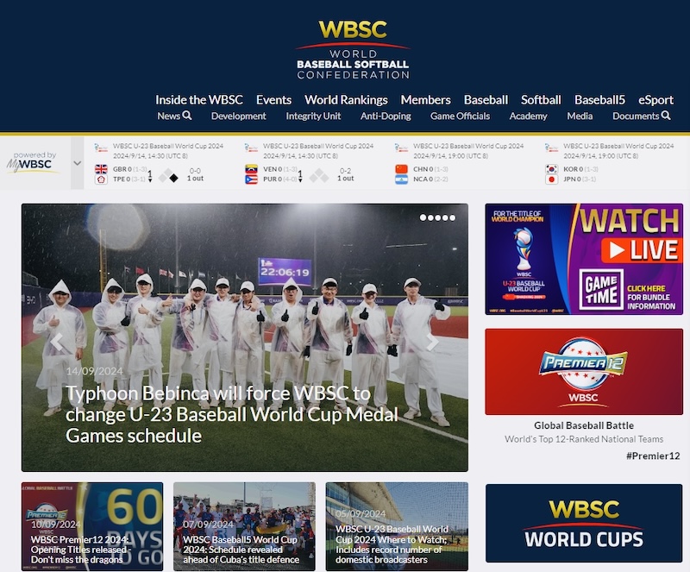Select the second carousel dot

[x=430, y=217]
